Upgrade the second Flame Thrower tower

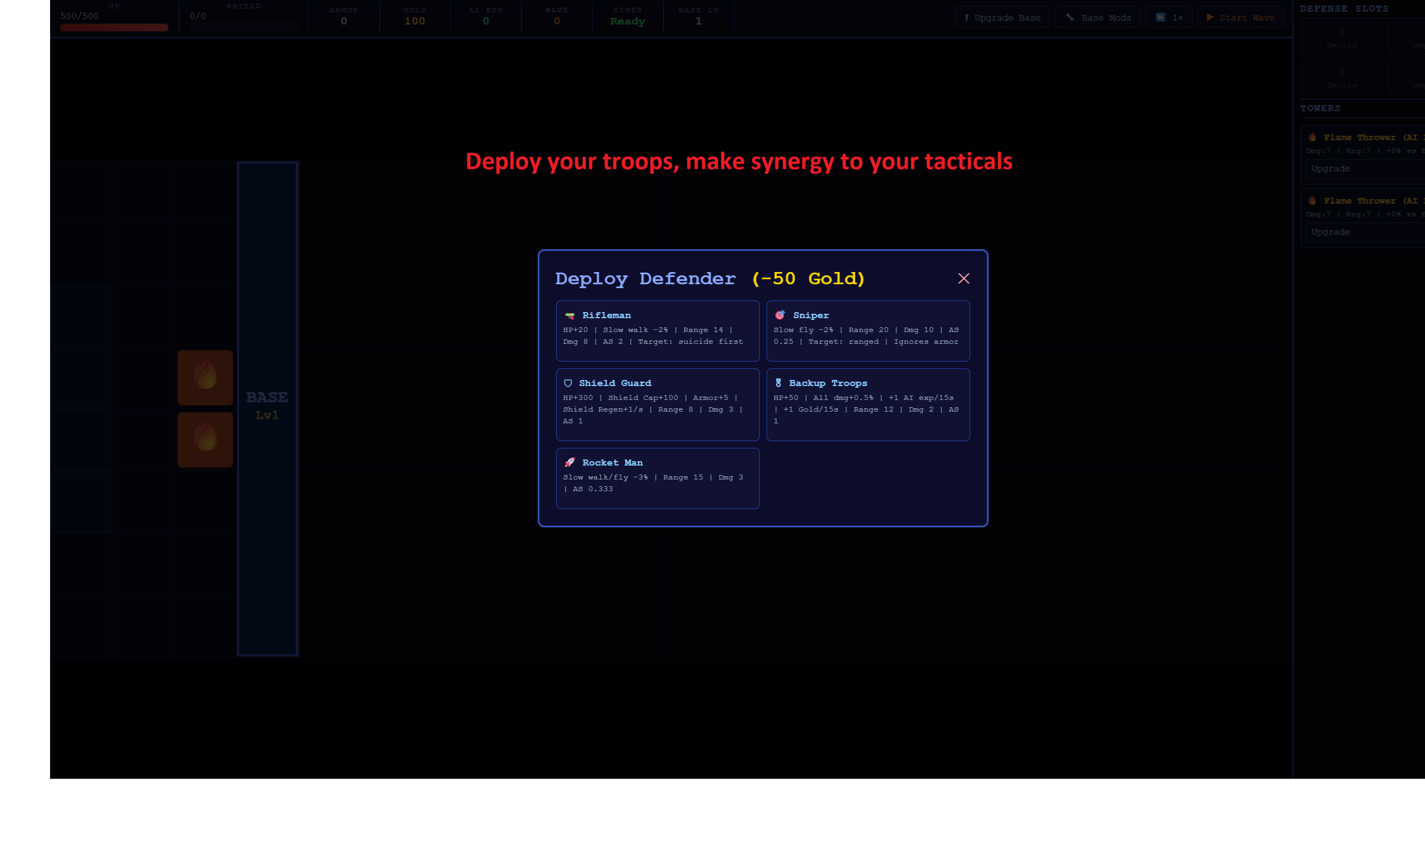click(x=1367, y=233)
